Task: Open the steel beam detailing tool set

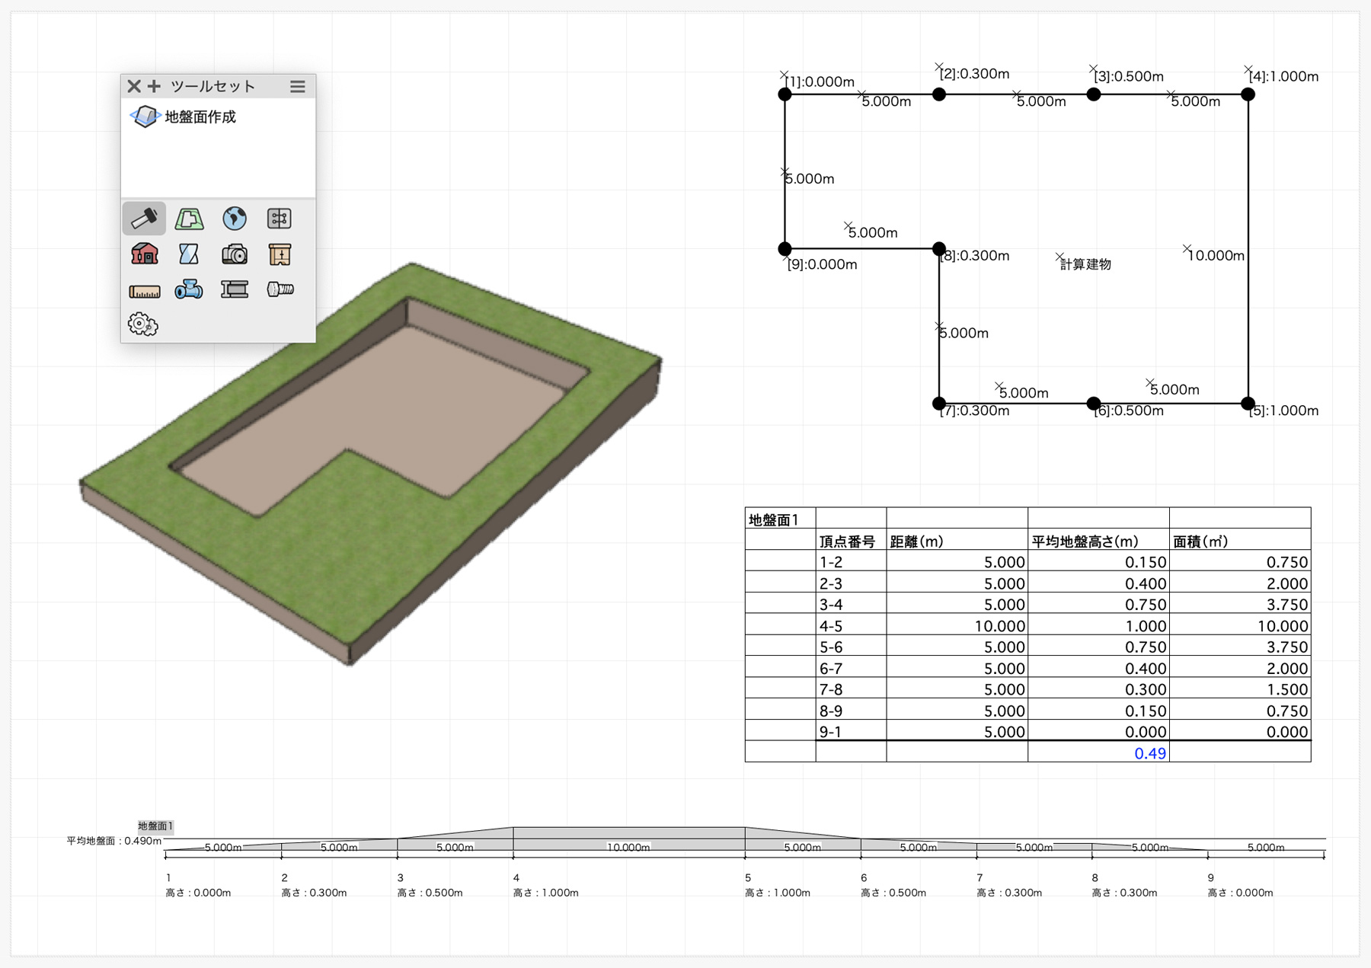Action: [235, 289]
